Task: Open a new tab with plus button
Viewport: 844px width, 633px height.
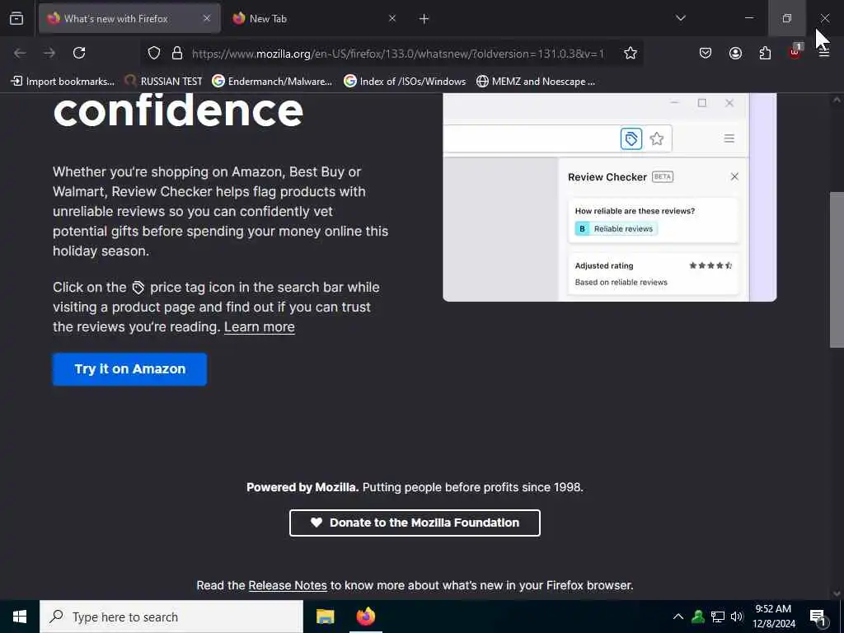Action: pos(424,19)
